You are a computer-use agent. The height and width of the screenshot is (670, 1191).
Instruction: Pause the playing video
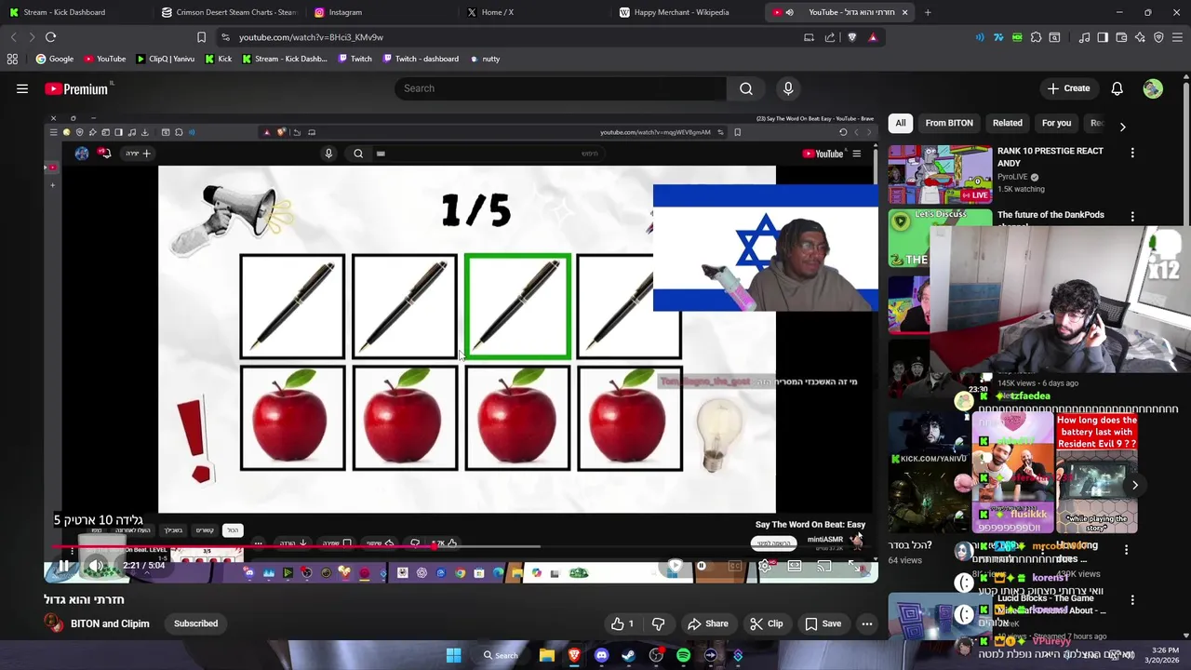(x=63, y=566)
